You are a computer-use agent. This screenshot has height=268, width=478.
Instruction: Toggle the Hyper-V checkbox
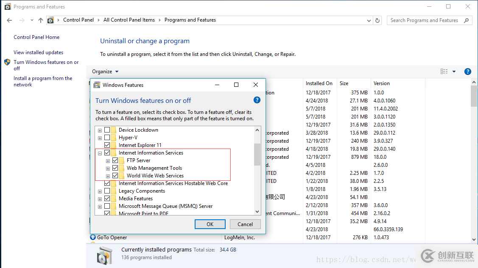tap(107, 138)
